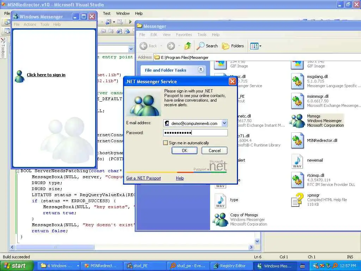361x271 pixels.
Task: Switch to Registry Editor taskbar button
Action: (231, 266)
